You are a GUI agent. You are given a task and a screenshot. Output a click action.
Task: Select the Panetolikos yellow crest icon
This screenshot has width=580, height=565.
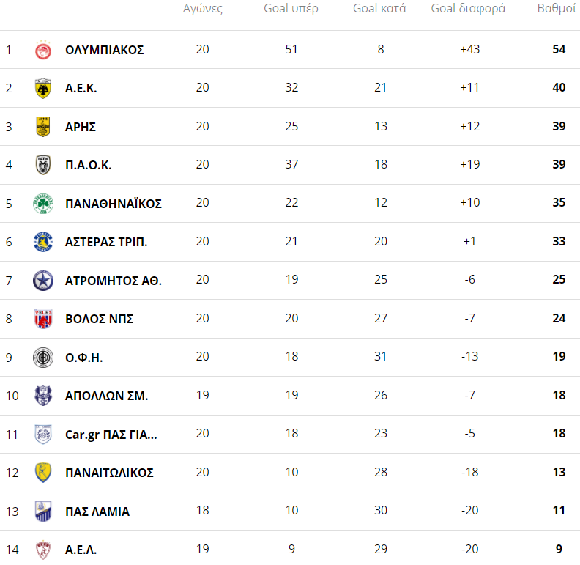coord(43,473)
